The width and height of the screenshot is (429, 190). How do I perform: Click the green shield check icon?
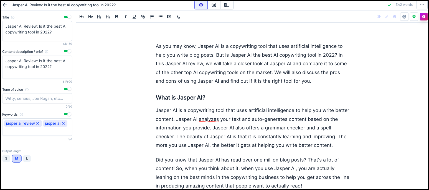(x=414, y=17)
